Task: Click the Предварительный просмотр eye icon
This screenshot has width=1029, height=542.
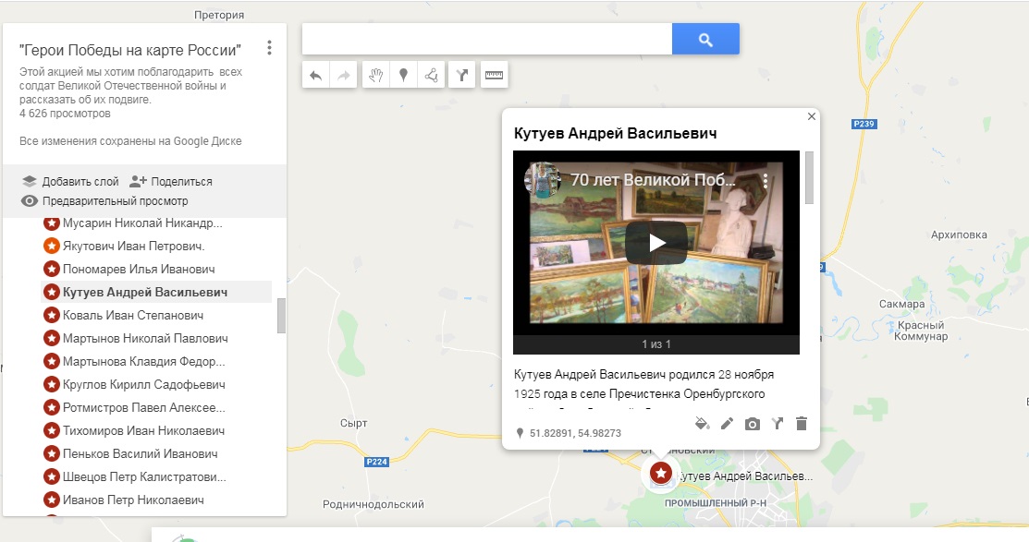Action: (x=30, y=200)
